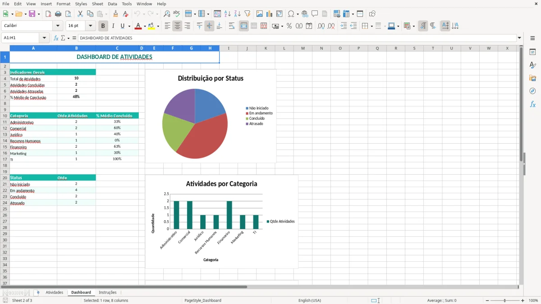Switch to the Atividades sheet tab
Image resolution: width=541 pixels, height=304 pixels.
click(x=55, y=293)
